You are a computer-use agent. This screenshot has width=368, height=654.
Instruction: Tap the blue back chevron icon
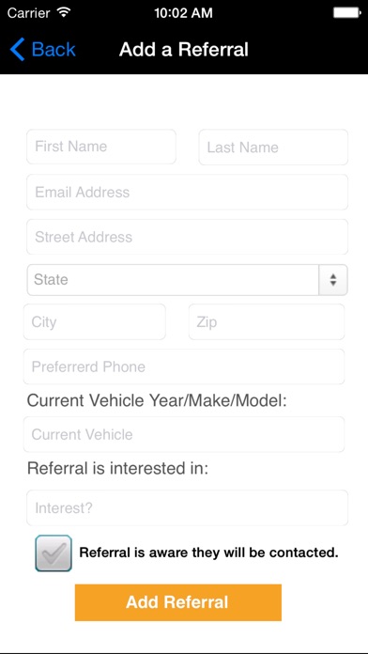(18, 49)
